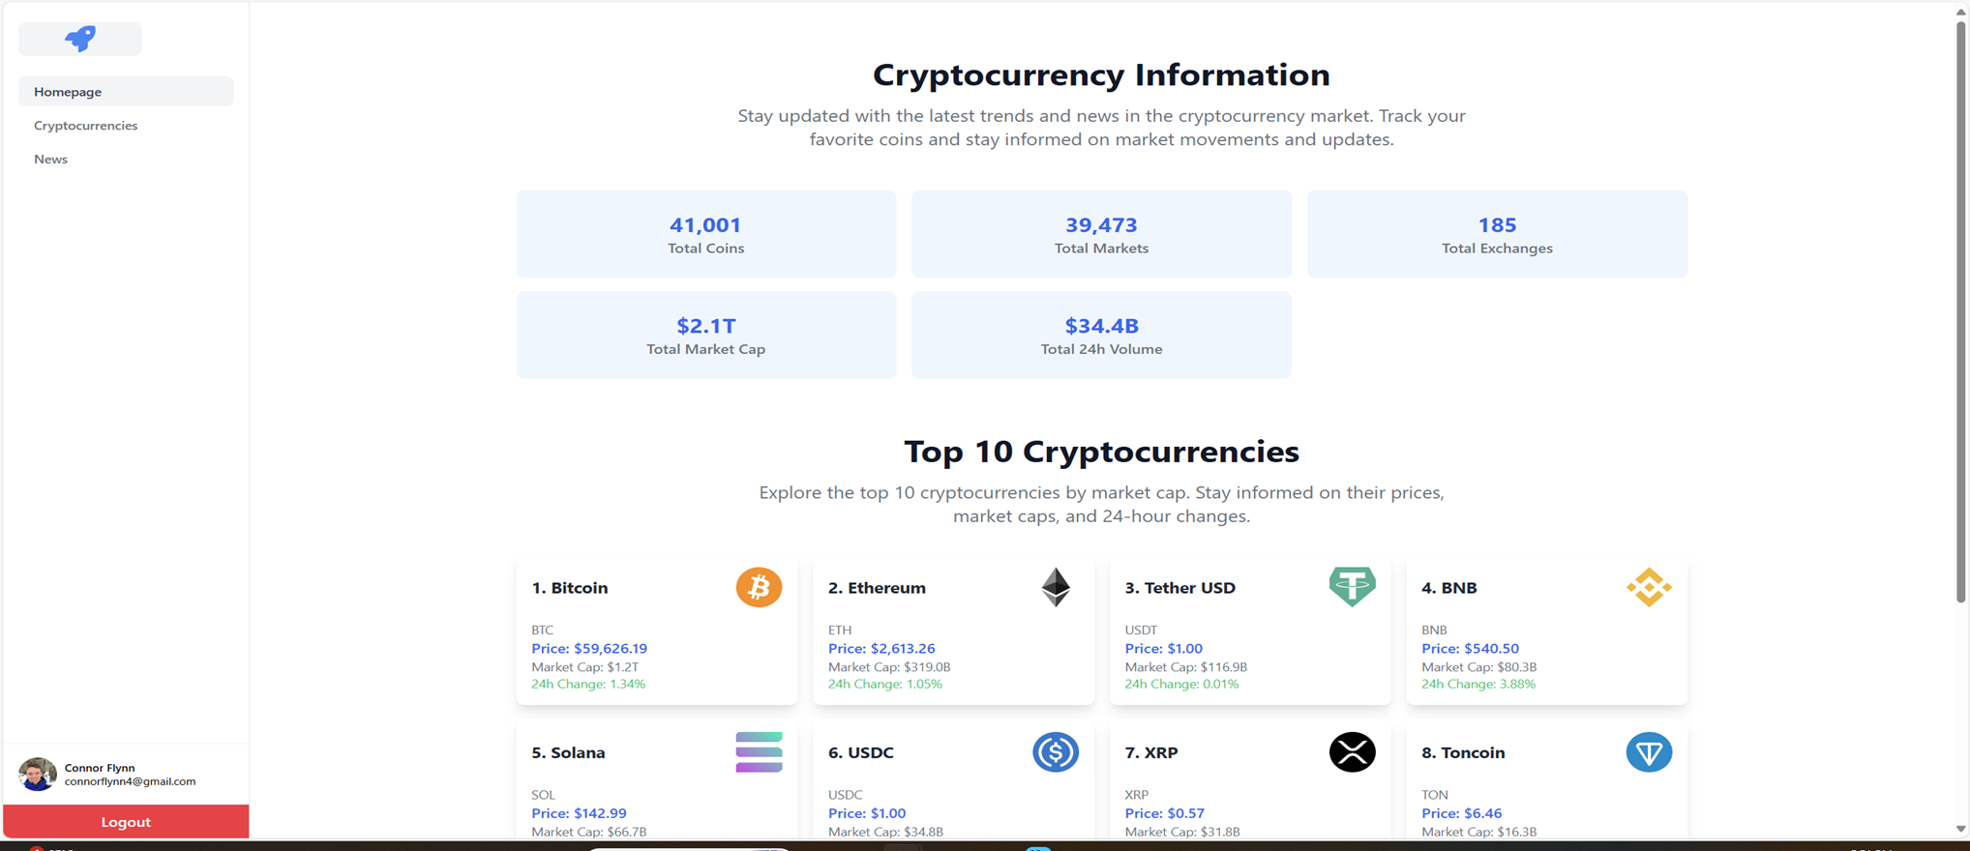Click the Total Exchanges stat card
The width and height of the screenshot is (1970, 851).
coord(1496,234)
